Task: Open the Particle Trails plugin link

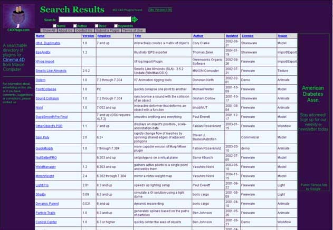Action: (45, 213)
